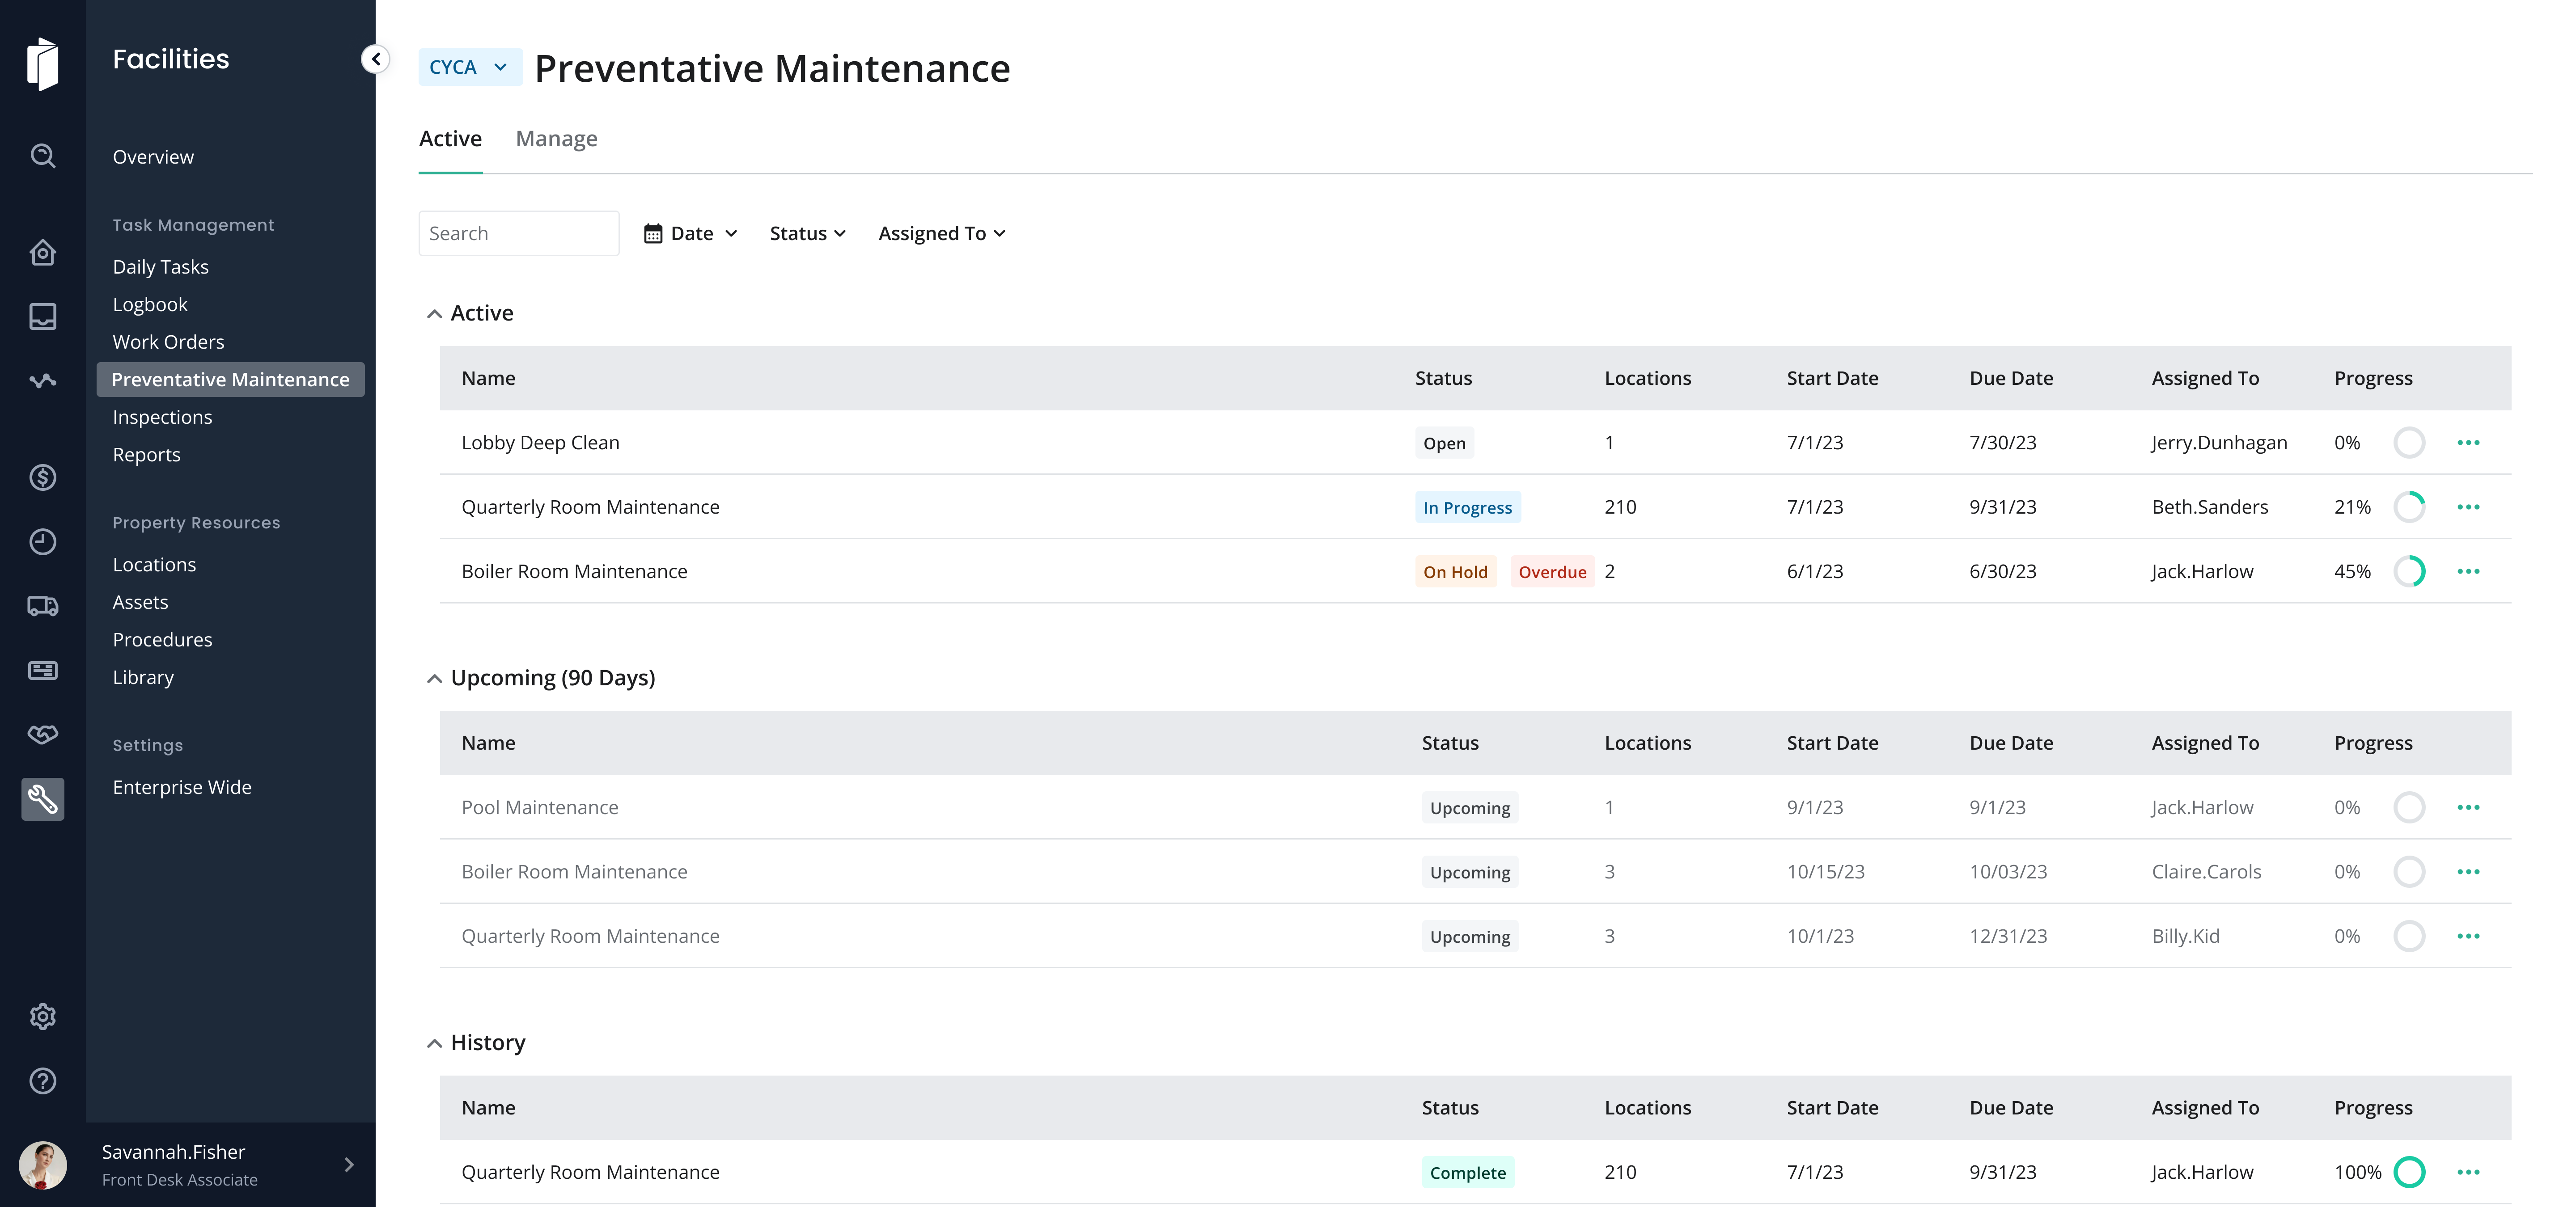The width and height of the screenshot is (2576, 1207).
Task: Open the Assigned To filter dropdown
Action: [x=941, y=233]
